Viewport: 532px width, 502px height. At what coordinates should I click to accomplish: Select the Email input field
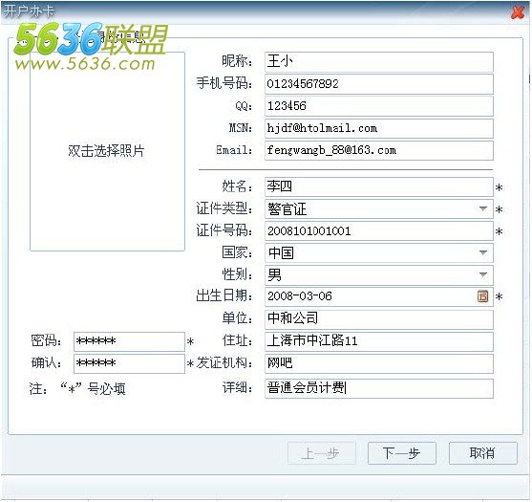tap(379, 150)
